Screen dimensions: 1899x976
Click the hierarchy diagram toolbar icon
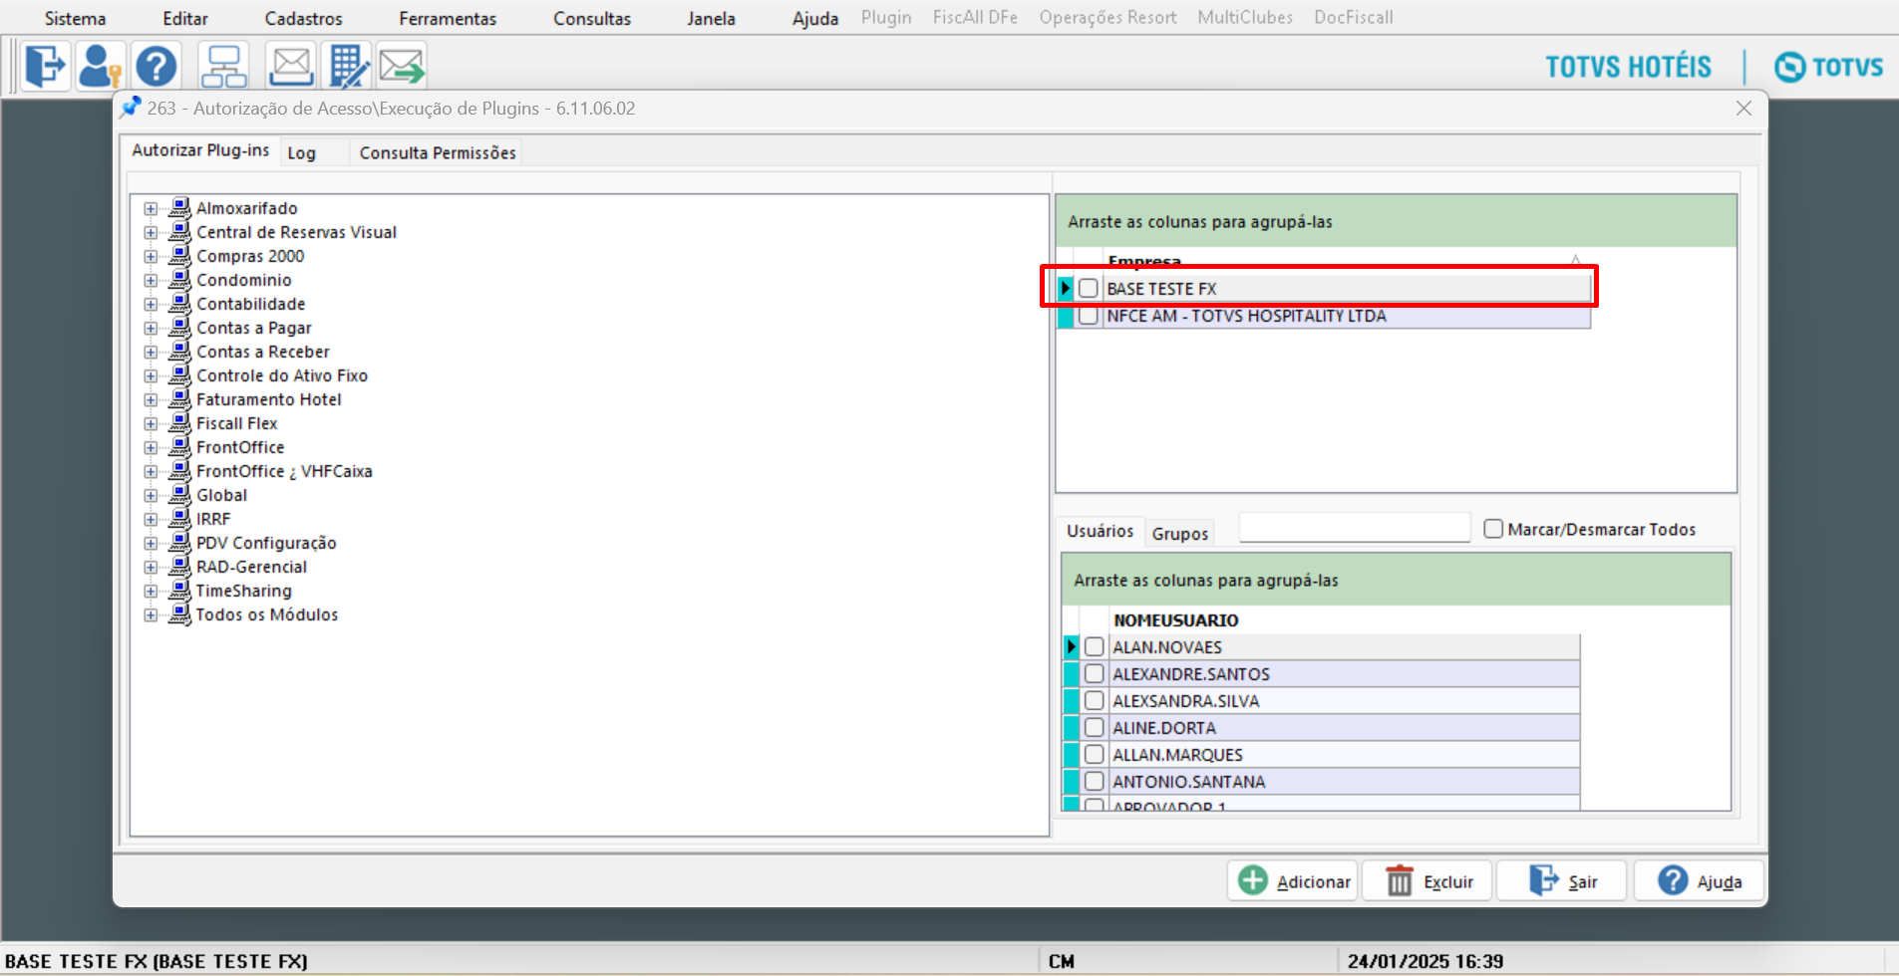coord(223,67)
